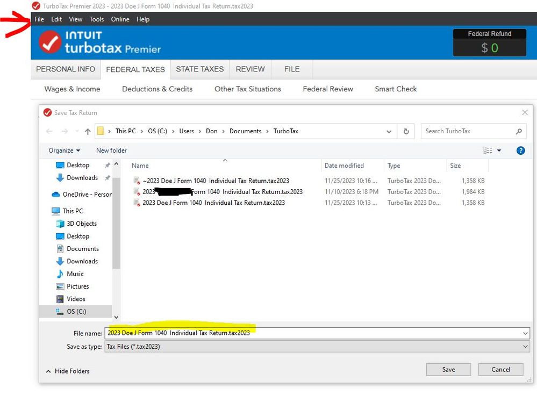Viewport: 537px width, 402px height.
Task: Select TurboTax in the address path
Action: [x=285, y=131]
